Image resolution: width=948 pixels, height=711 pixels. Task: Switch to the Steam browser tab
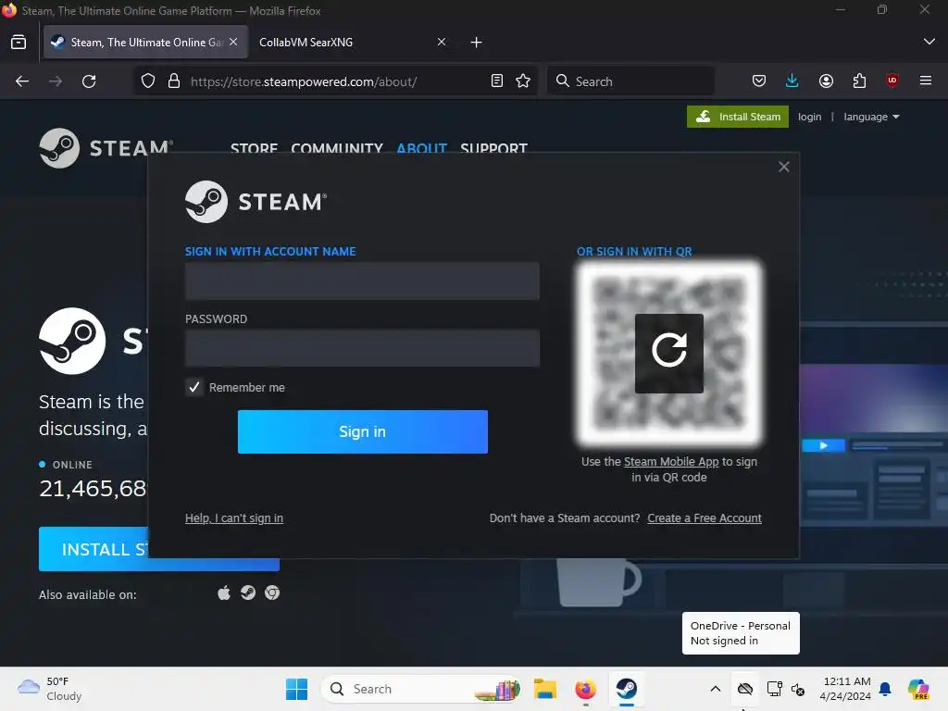[x=145, y=43]
